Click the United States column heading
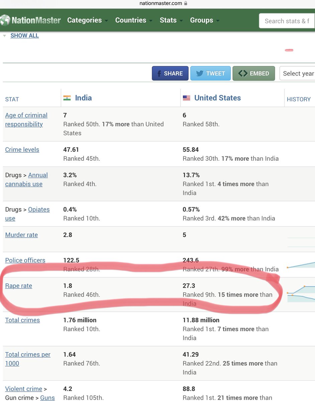Screen dimensions: 315x401 tap(218, 98)
